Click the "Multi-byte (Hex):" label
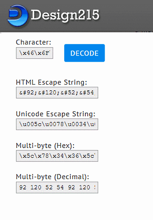This screenshot has width=153, height=220. (45, 146)
